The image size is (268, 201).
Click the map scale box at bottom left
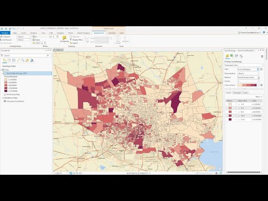(61, 173)
